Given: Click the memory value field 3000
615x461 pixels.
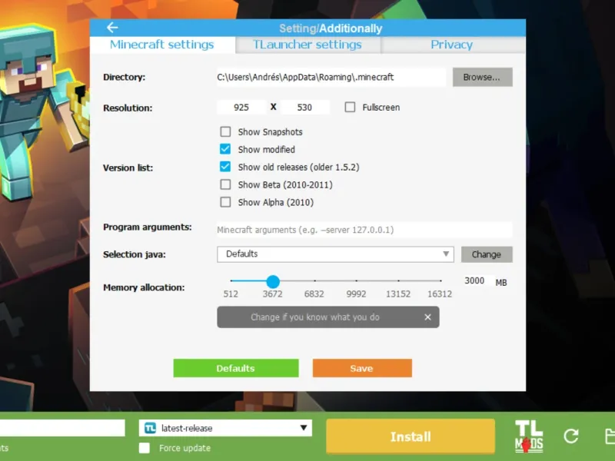Looking at the screenshot, I should 475,280.
